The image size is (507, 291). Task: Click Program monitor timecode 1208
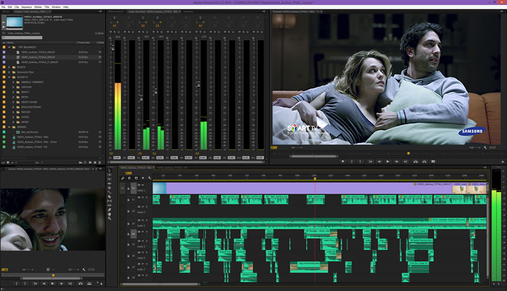pyautogui.click(x=274, y=148)
